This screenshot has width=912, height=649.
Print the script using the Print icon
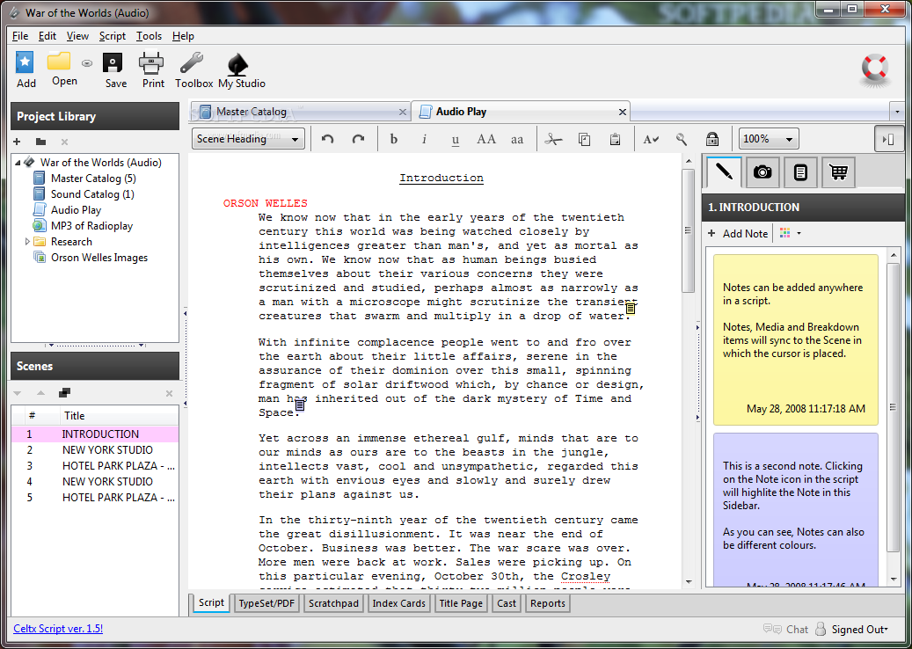tap(151, 62)
